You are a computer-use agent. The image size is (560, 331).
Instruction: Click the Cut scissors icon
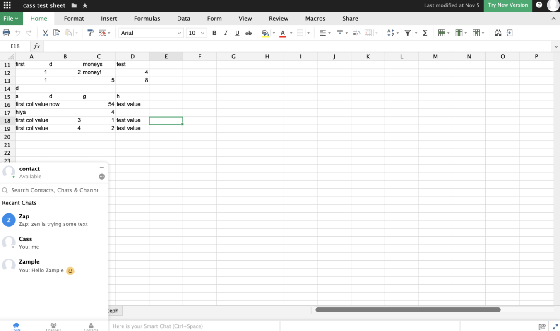tap(46, 33)
